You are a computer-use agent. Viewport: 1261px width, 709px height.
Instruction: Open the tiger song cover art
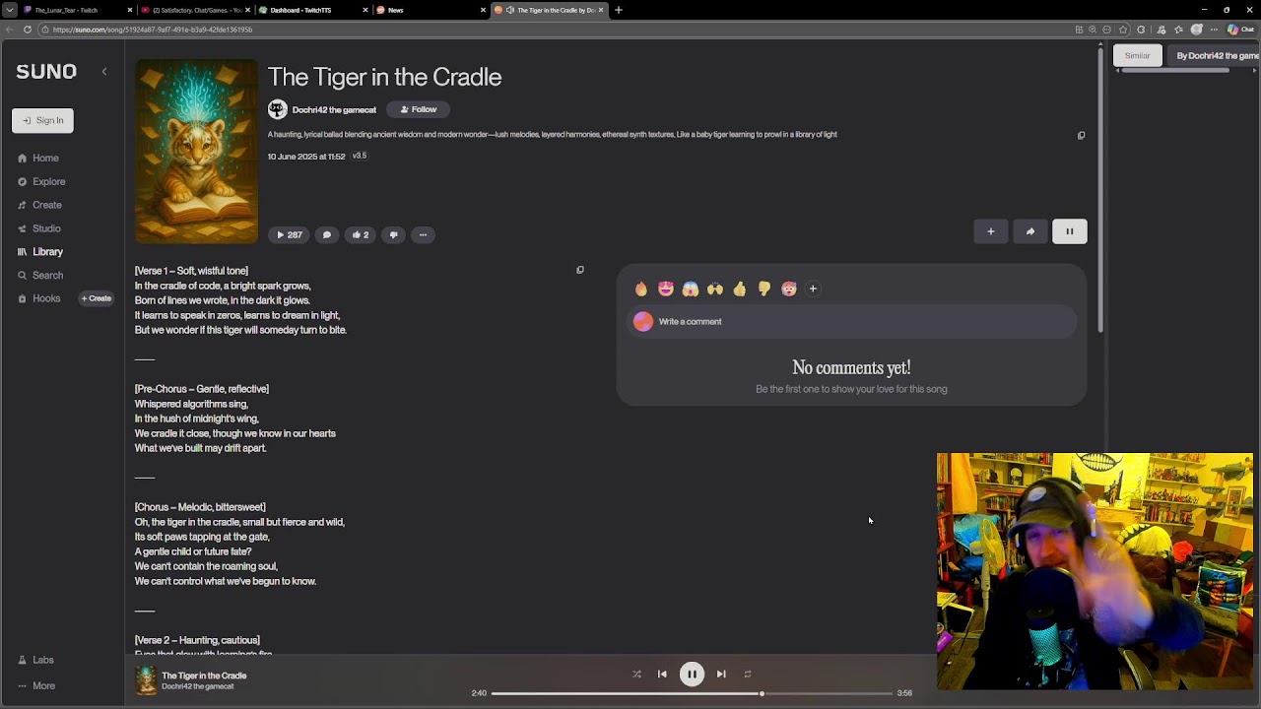[x=196, y=152]
